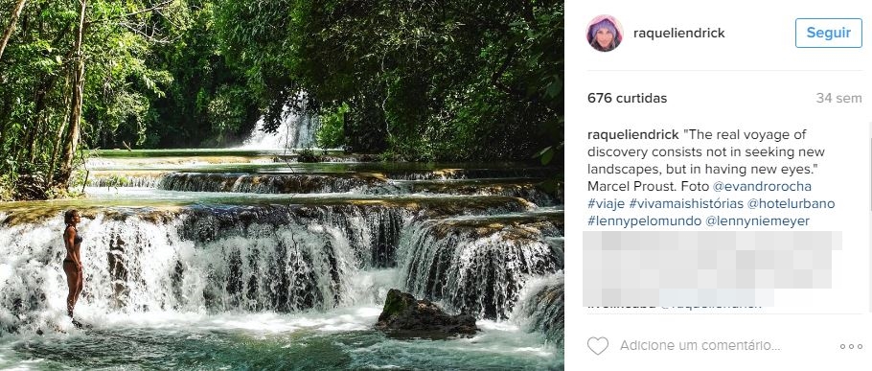Open the three-dots more options menu
The image size is (872, 371).
click(x=851, y=346)
